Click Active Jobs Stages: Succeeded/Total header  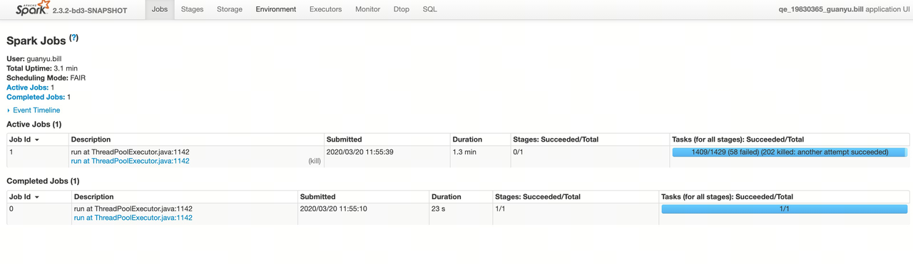click(556, 139)
